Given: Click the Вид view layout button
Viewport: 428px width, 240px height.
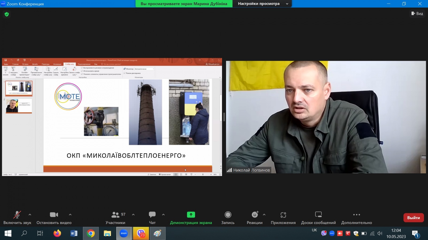Looking at the screenshot, I should pos(417,13).
